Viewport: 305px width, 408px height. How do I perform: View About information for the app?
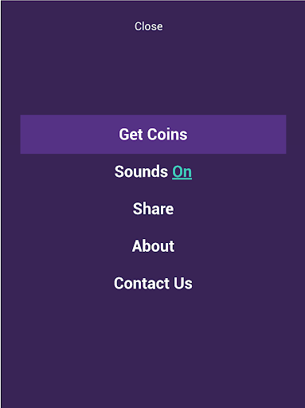(153, 246)
